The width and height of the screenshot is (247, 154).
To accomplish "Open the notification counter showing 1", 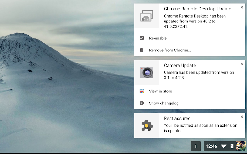I will [196, 146].
